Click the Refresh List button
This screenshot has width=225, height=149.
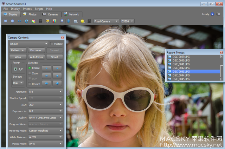18,50
